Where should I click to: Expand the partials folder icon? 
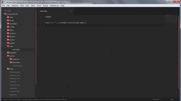(x=8, y=43)
